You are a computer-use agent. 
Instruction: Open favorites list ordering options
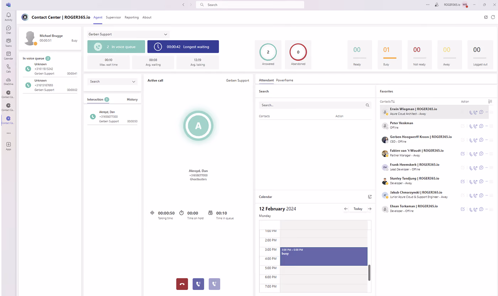point(491,102)
